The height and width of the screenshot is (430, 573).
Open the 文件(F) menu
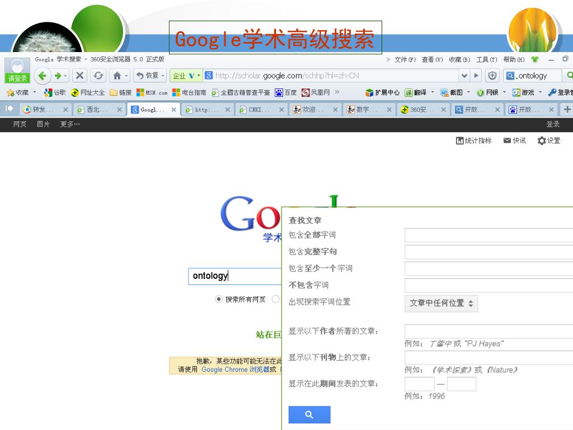[405, 59]
